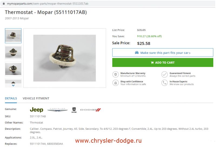Click the Shop with Confidence lock icon
The width and height of the screenshot is (216, 147).
tap(116, 83)
